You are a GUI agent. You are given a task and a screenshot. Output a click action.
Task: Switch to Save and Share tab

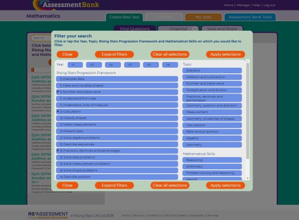pyautogui.click(x=222, y=28)
